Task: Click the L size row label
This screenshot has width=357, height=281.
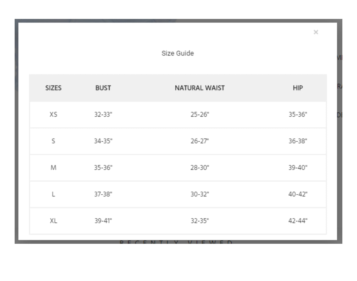Action: click(x=53, y=194)
